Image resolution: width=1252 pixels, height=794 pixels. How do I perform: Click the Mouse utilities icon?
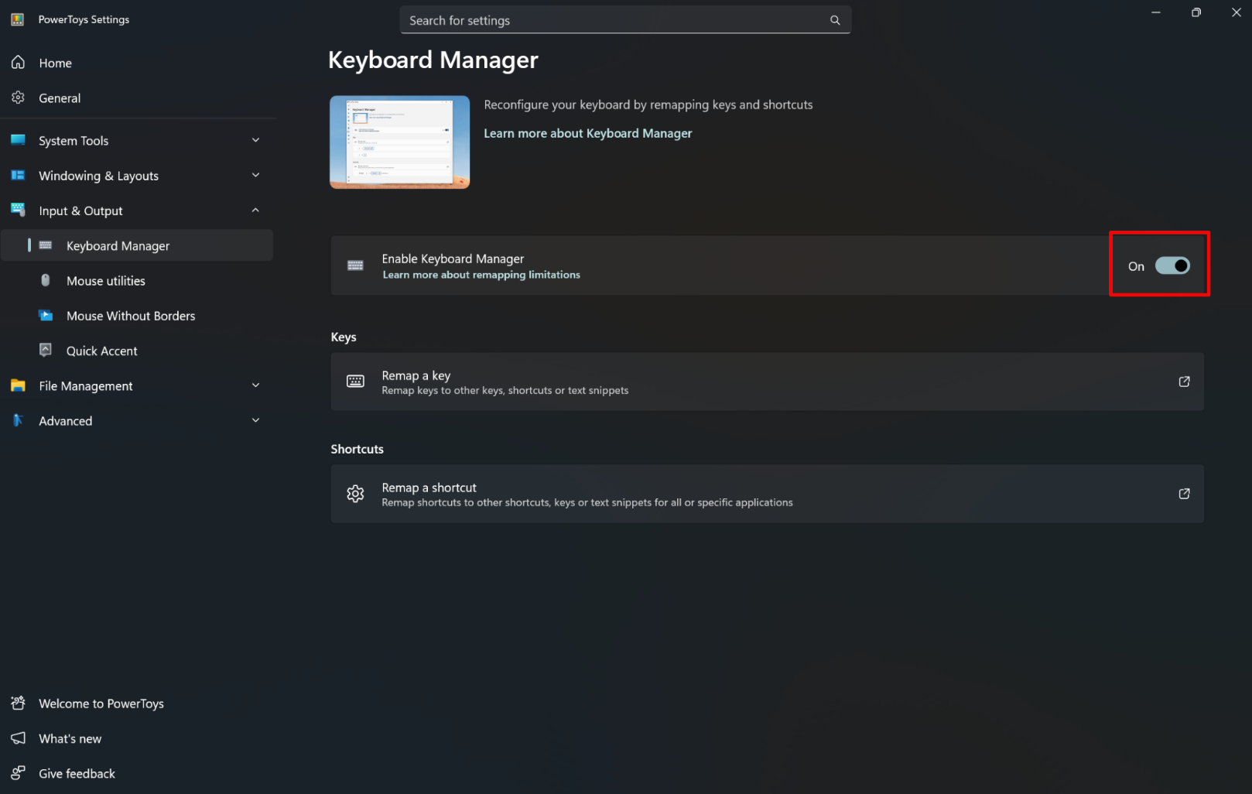[46, 280]
